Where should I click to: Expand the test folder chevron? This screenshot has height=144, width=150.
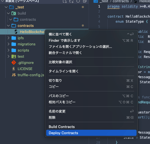8,56
